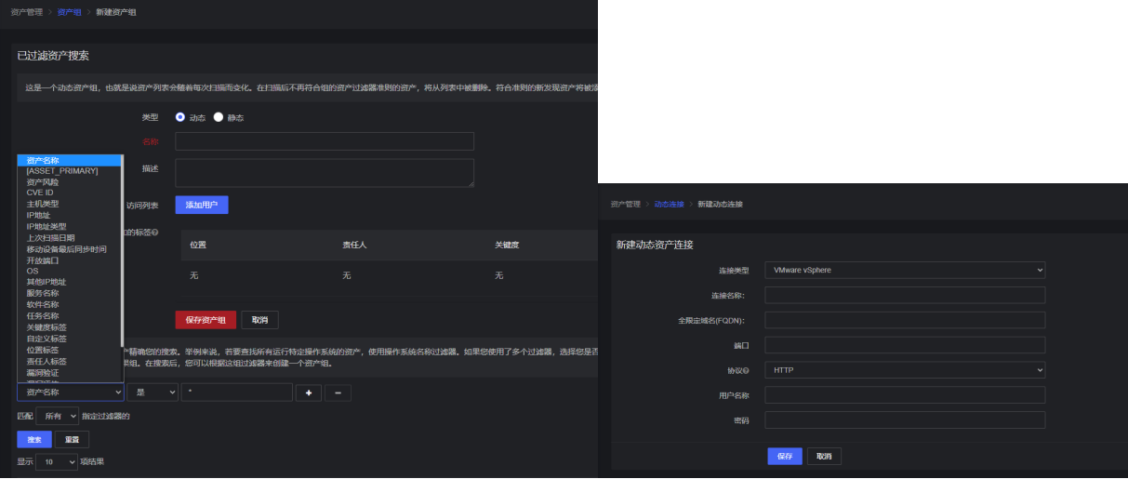Expand the 协议 HTTP dropdown

click(904, 370)
